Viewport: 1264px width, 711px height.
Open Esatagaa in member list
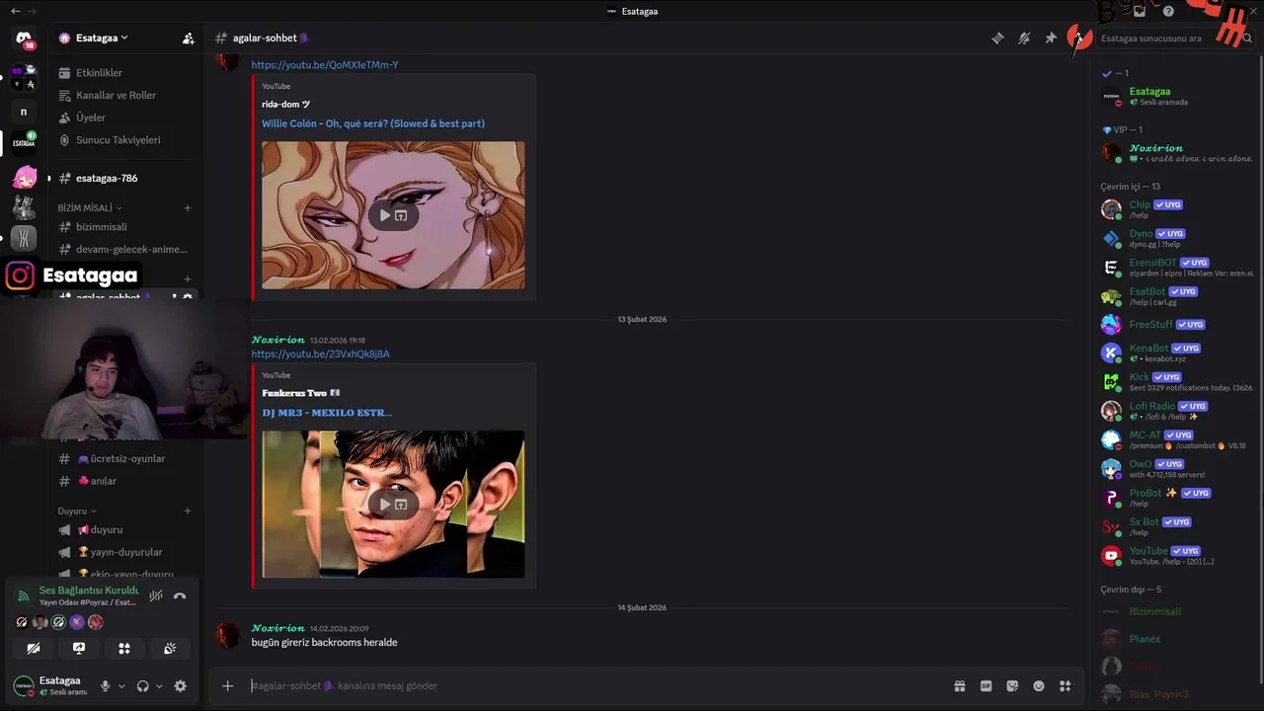[x=1177, y=97]
